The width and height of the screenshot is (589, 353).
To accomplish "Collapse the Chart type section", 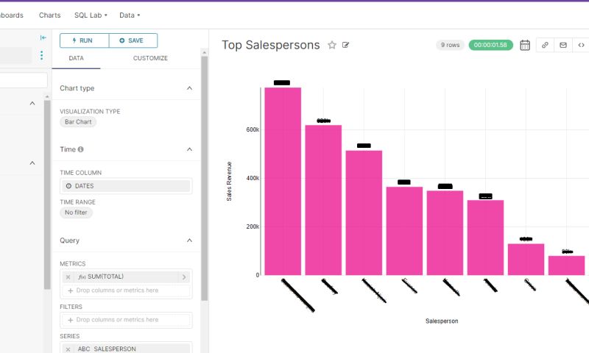I will 189,88.
